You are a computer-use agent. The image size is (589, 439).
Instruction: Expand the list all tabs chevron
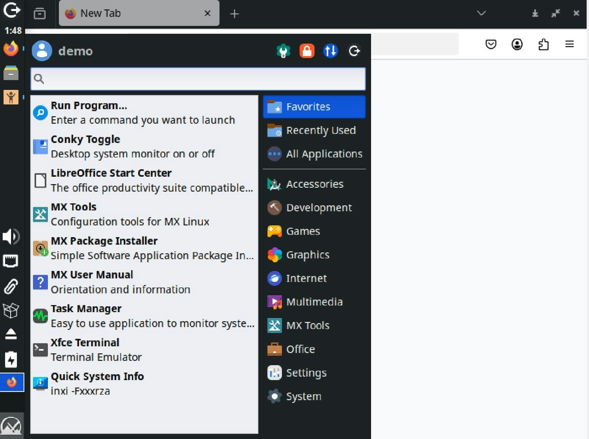pyautogui.click(x=481, y=13)
